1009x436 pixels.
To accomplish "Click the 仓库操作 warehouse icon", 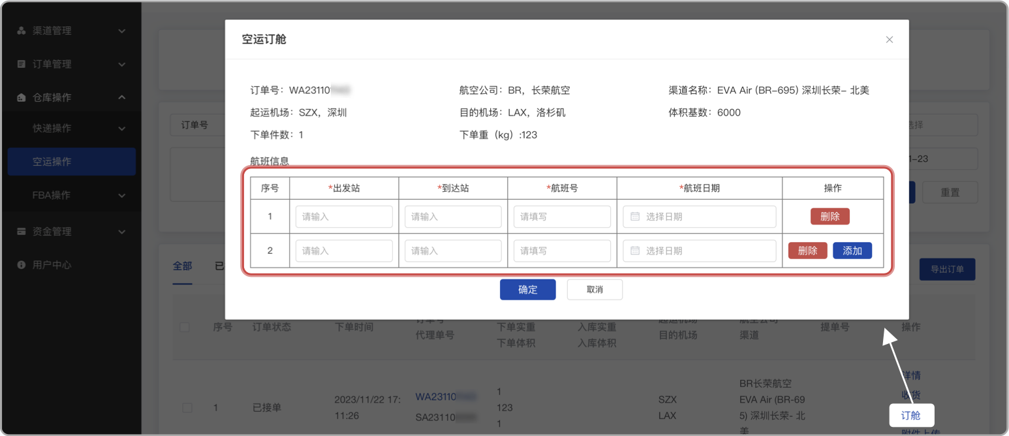I will (21, 98).
